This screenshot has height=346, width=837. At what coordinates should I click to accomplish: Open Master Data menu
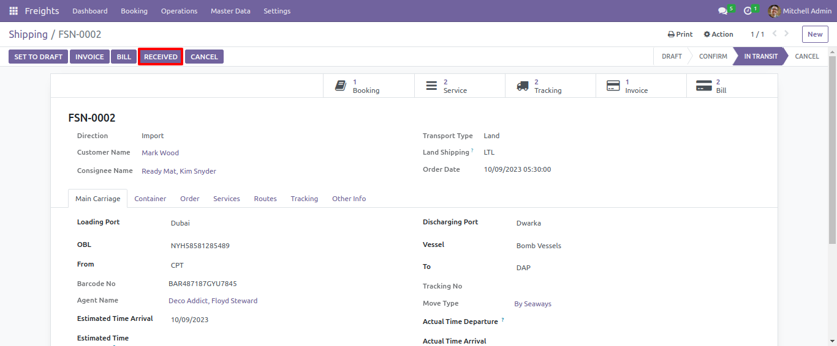point(230,11)
